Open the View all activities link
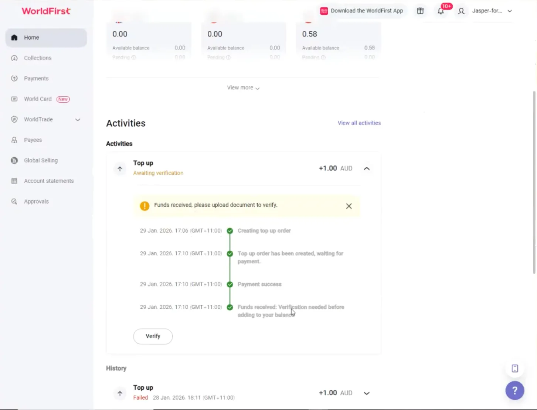 pyautogui.click(x=359, y=123)
